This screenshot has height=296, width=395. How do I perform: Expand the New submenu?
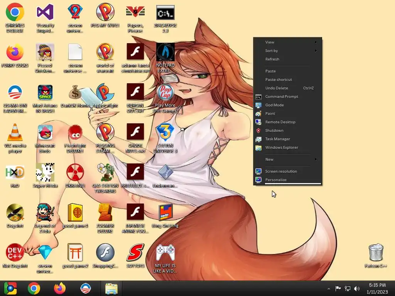coord(287,159)
